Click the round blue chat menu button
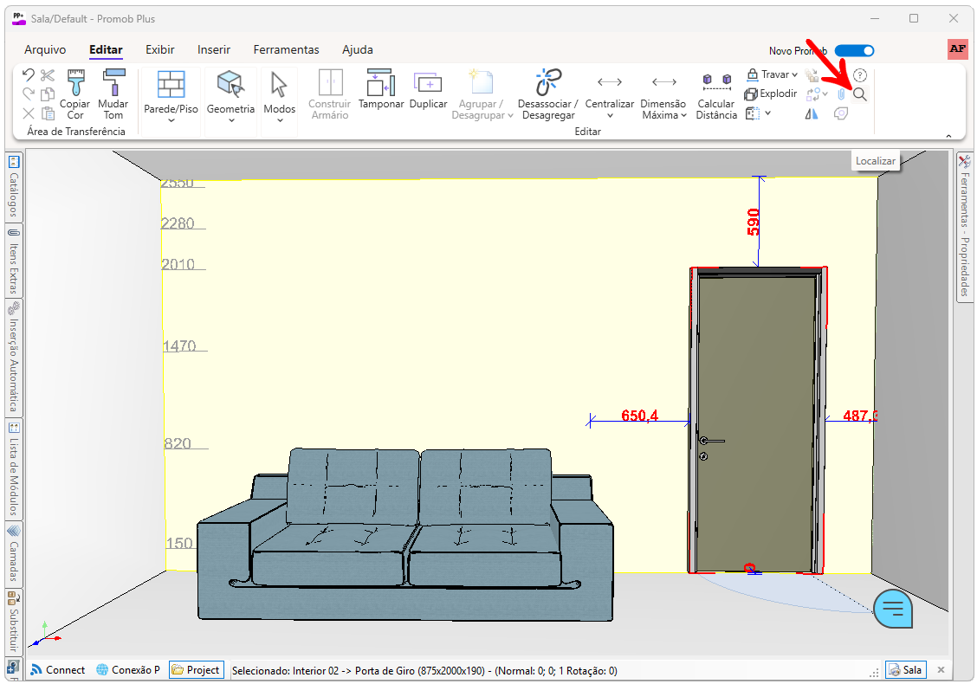The width and height of the screenshot is (977, 684). pos(893,608)
